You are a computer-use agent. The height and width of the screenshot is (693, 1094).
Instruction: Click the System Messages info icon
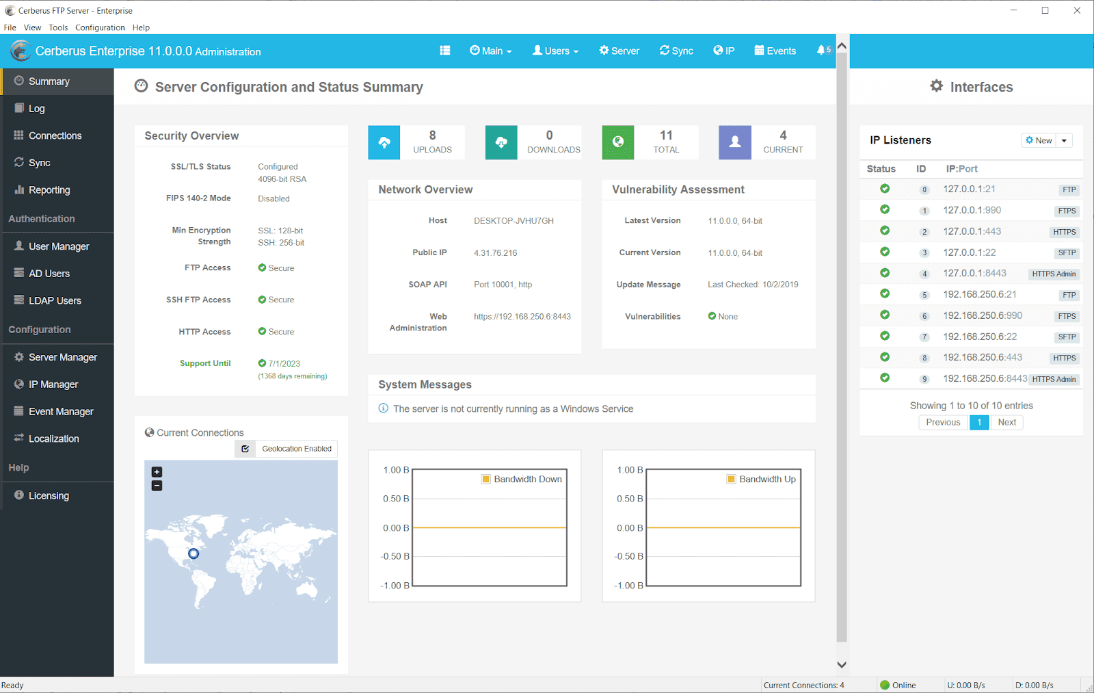point(384,408)
